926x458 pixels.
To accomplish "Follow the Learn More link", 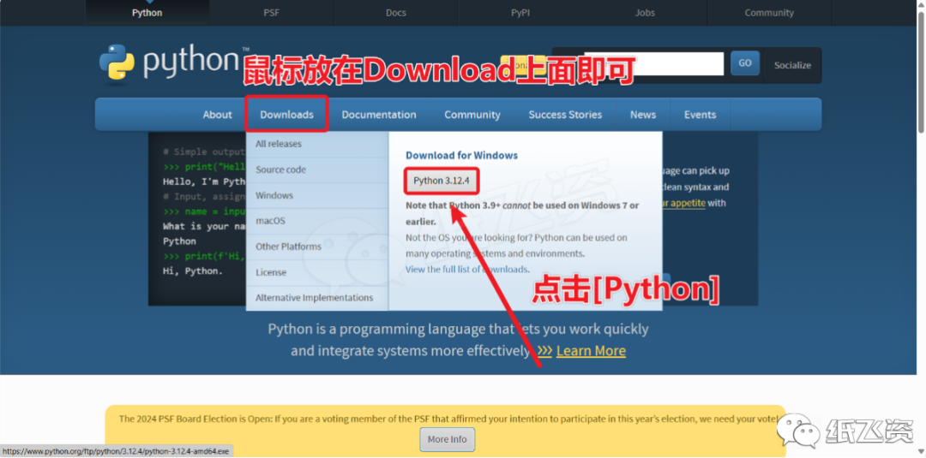I will 591,351.
